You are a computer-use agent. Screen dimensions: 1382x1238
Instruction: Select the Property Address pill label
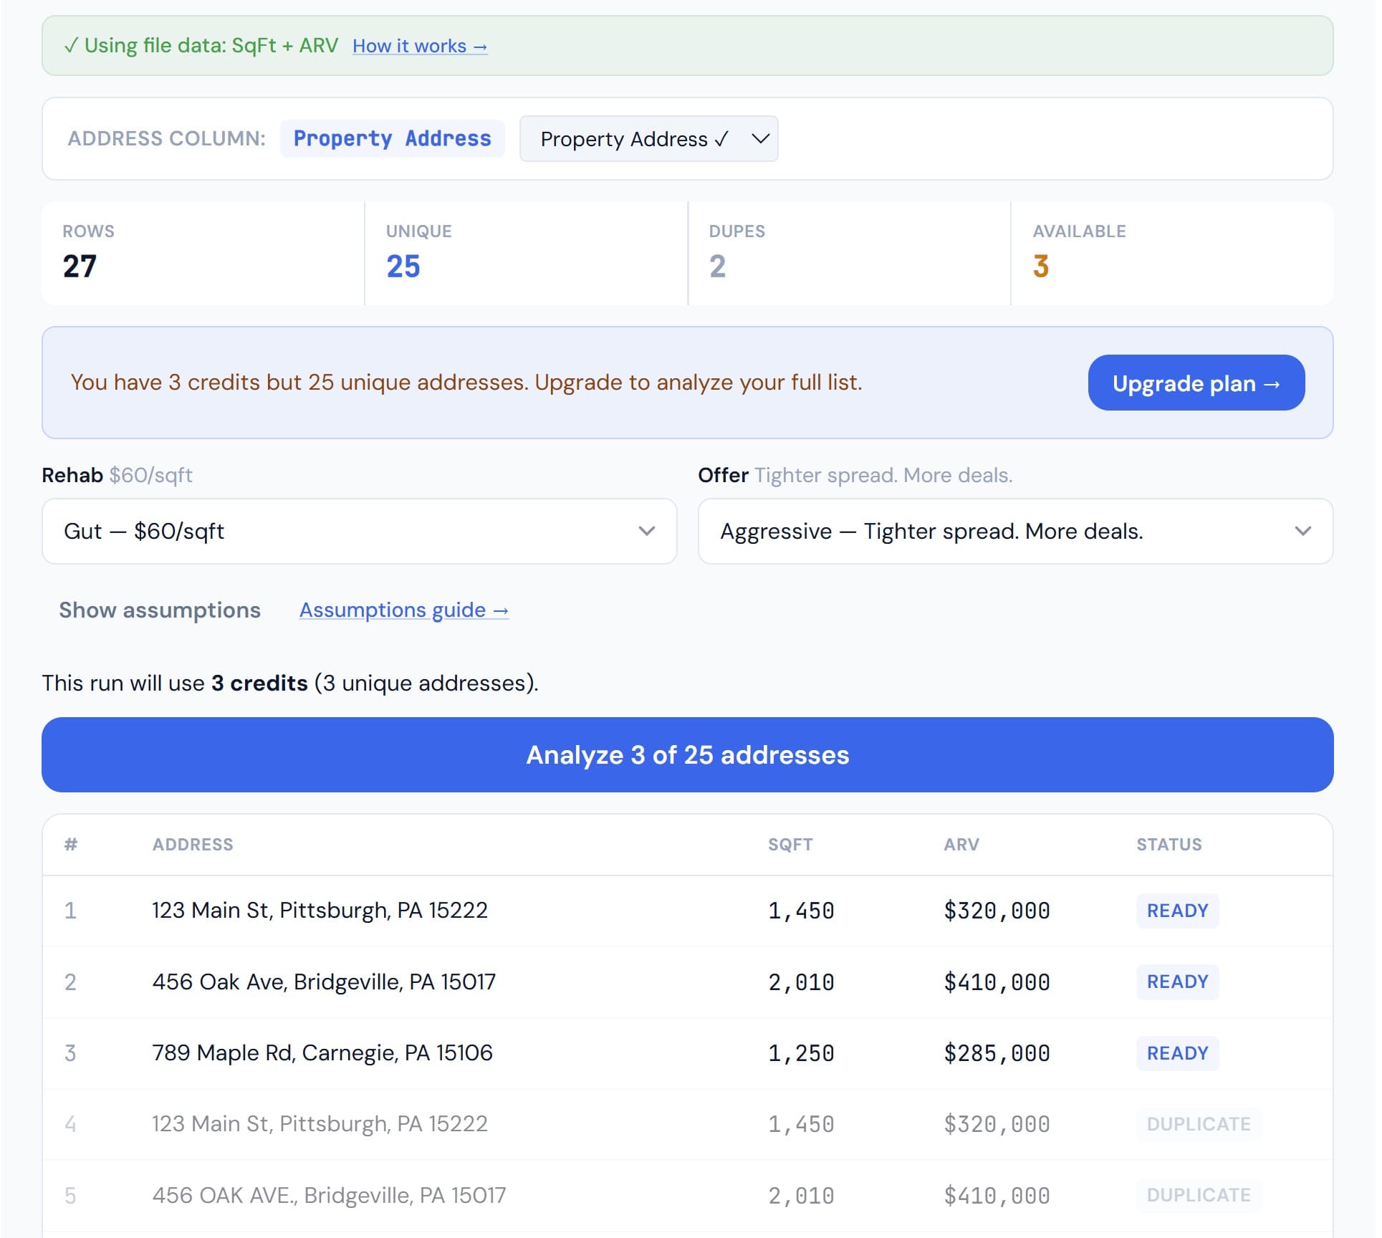click(x=392, y=138)
